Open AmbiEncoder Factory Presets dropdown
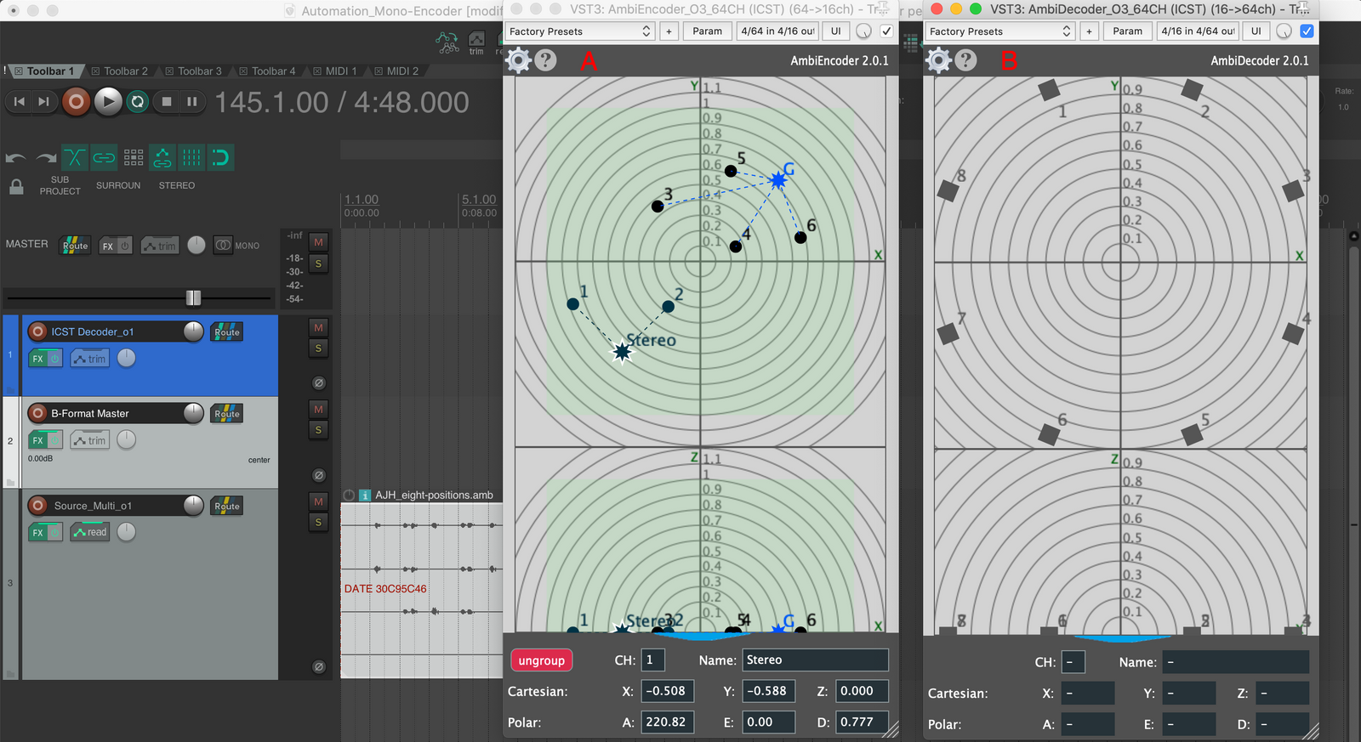 pyautogui.click(x=580, y=31)
